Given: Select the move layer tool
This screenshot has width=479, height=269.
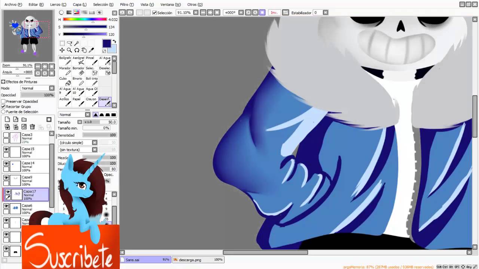Looking at the screenshot, I should pos(62,50).
